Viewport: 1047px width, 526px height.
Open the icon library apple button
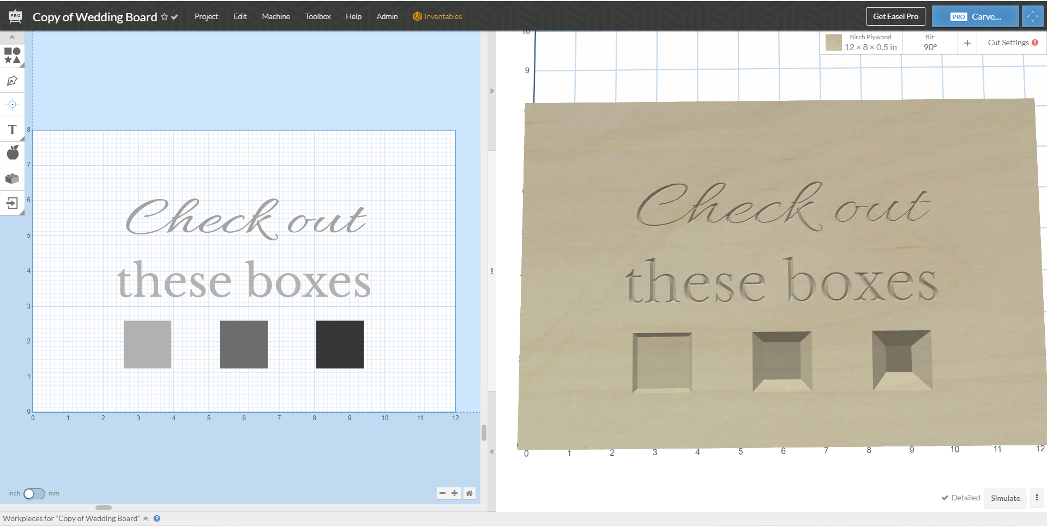click(x=12, y=153)
